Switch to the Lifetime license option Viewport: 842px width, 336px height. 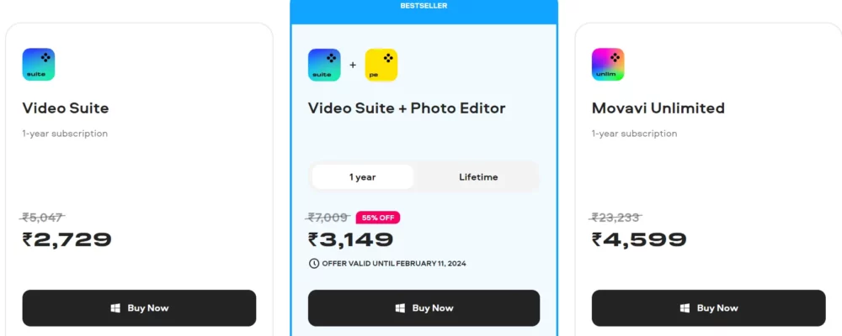point(478,177)
